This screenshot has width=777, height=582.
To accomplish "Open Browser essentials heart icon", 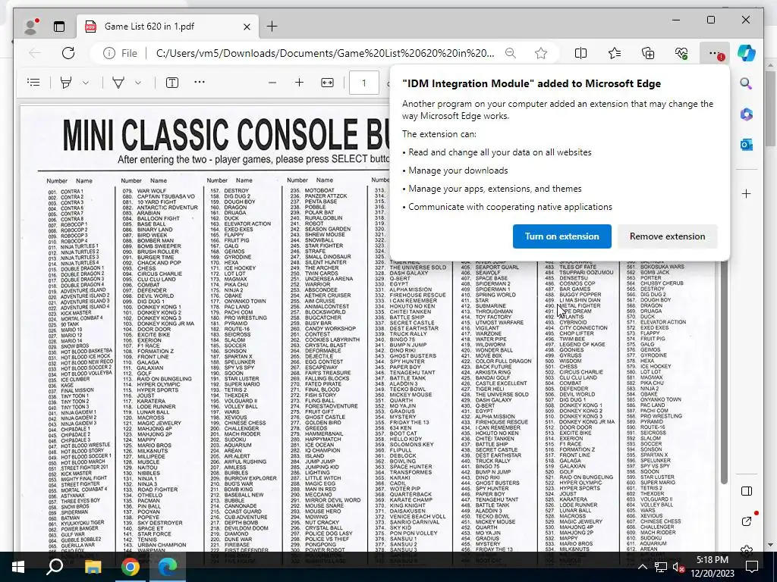I will point(681,53).
